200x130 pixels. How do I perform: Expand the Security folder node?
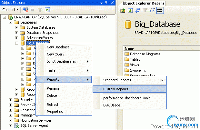point(10,100)
